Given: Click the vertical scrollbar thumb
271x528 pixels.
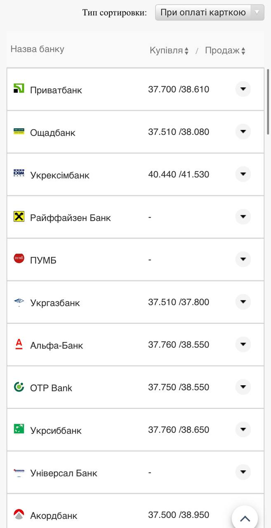Looking at the screenshot, I should 268,102.
